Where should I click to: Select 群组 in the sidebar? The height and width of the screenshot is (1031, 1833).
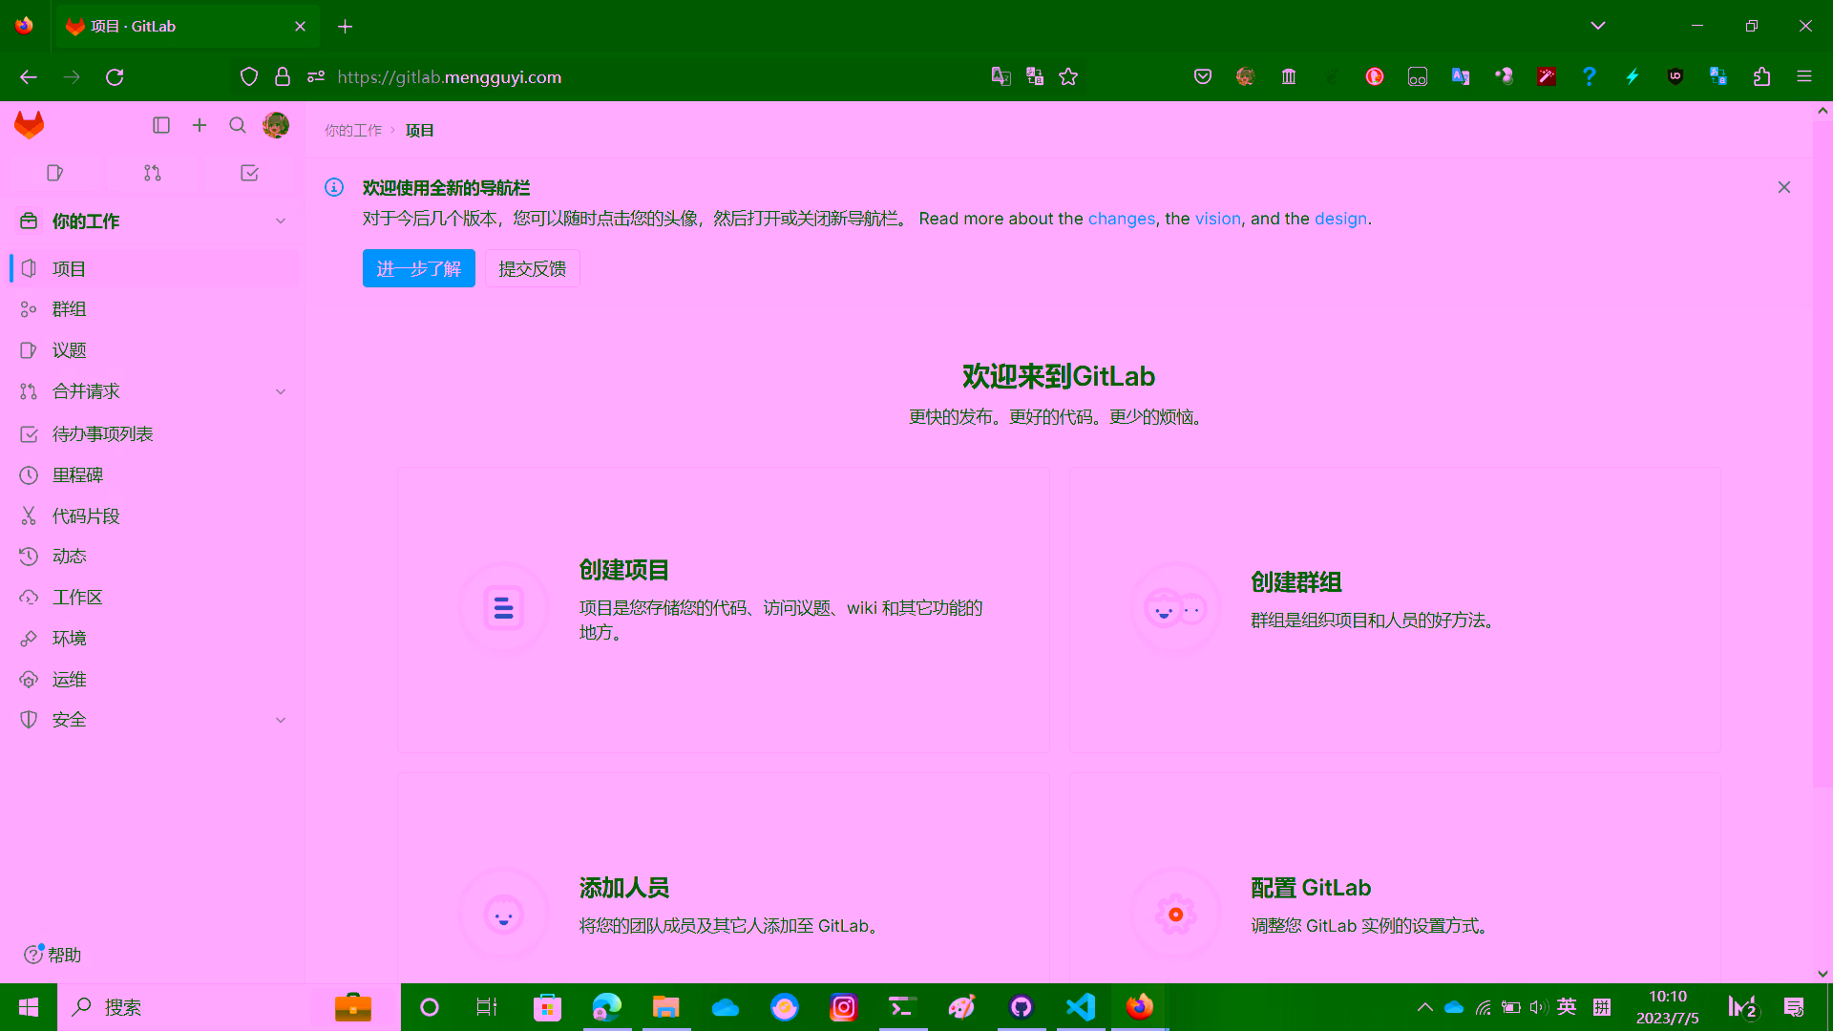(x=69, y=309)
